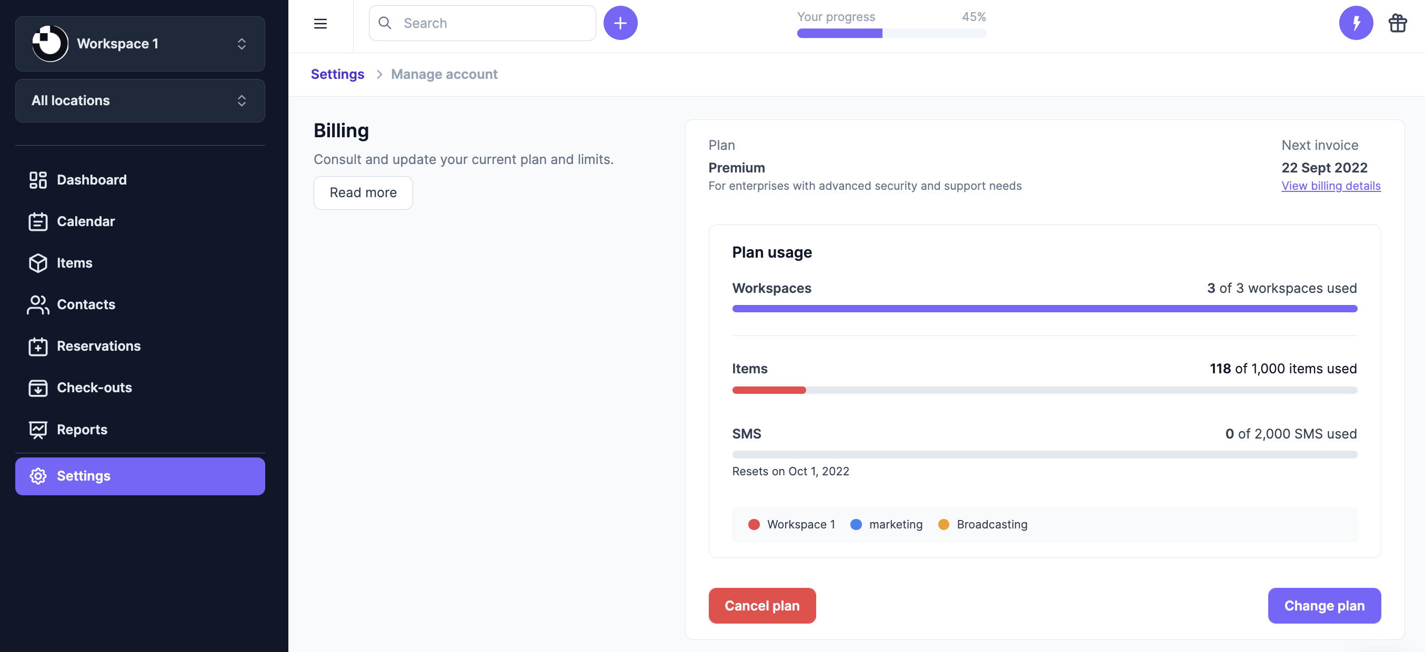The height and width of the screenshot is (652, 1425).
Task: Click inside the Search input field
Action: pyautogui.click(x=482, y=23)
